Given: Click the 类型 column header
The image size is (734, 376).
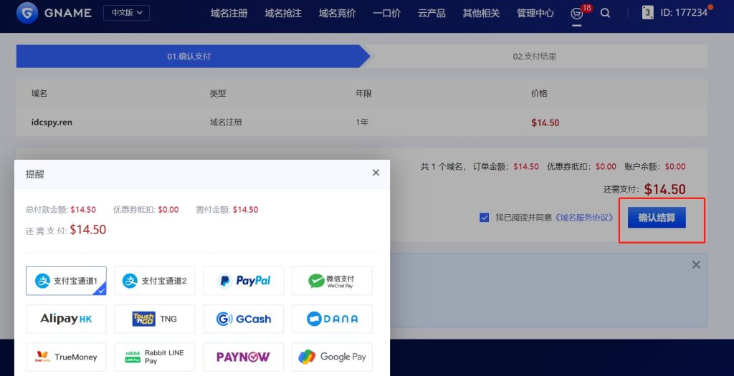Looking at the screenshot, I should coord(218,93).
